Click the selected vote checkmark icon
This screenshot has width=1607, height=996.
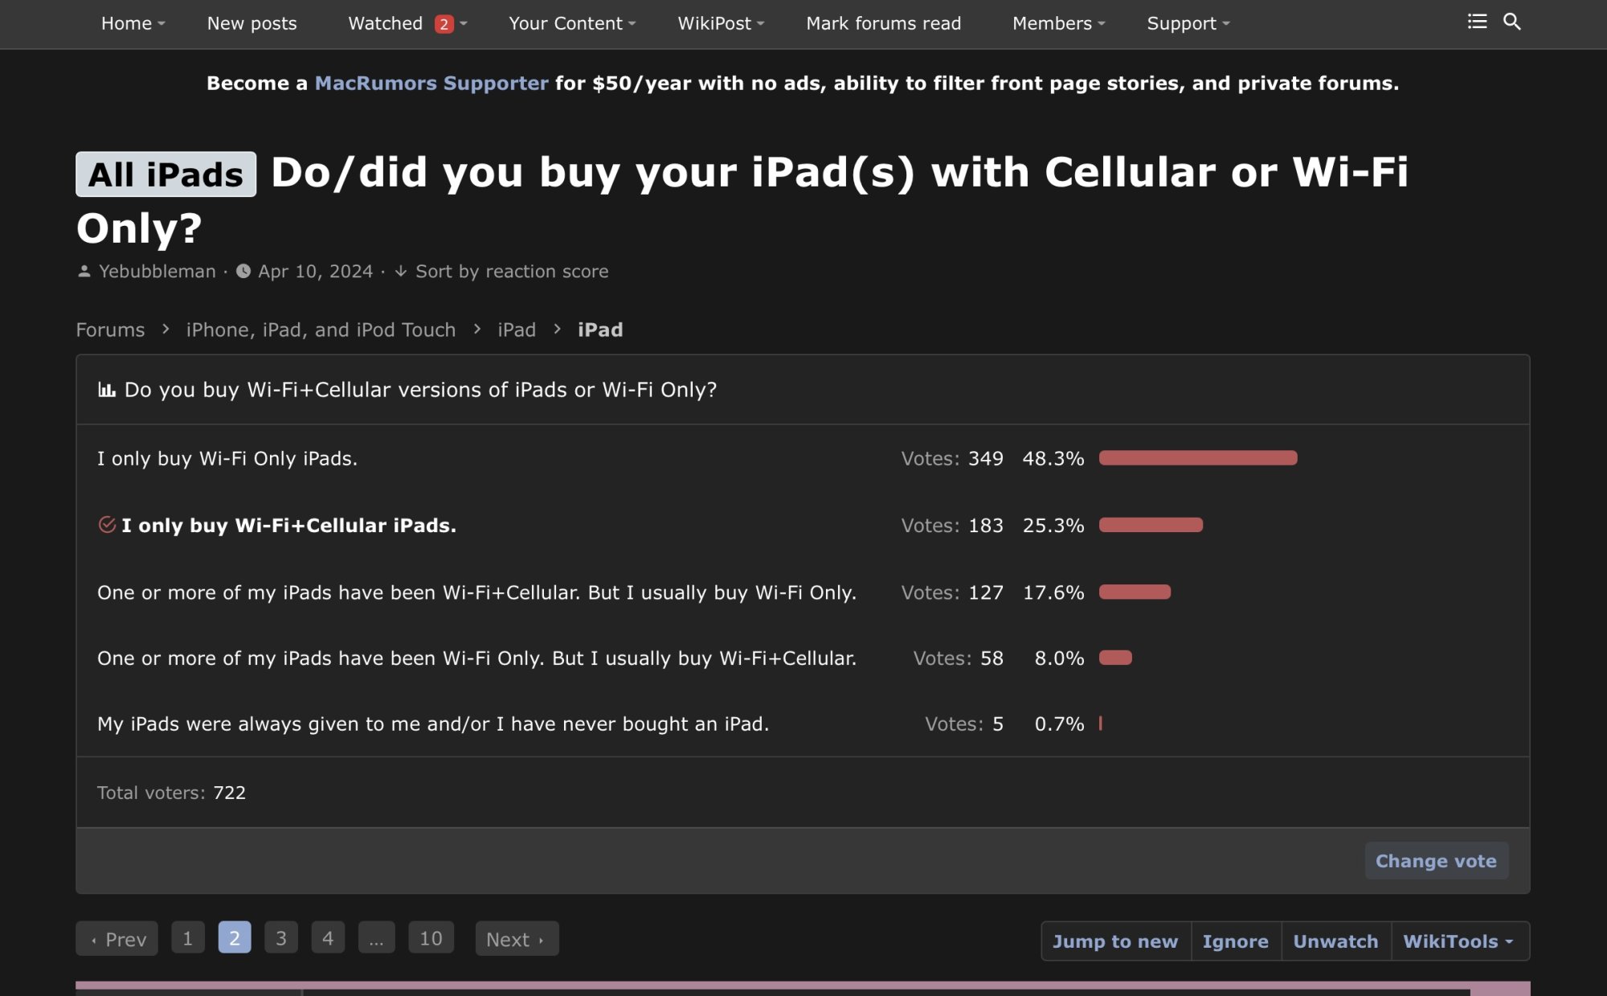107,525
